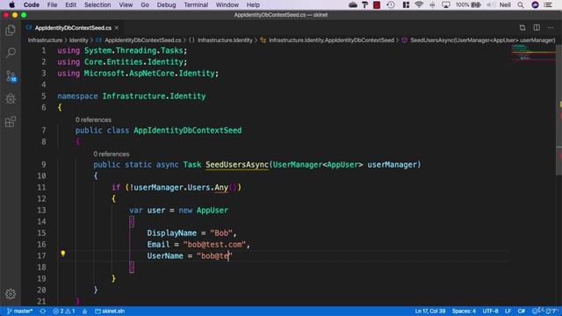Click the red square icon in menu bar
The width and height of the screenshot is (562, 316).
click(377, 4)
